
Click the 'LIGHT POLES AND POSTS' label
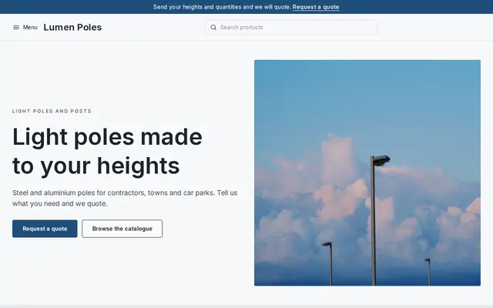pyautogui.click(x=52, y=111)
